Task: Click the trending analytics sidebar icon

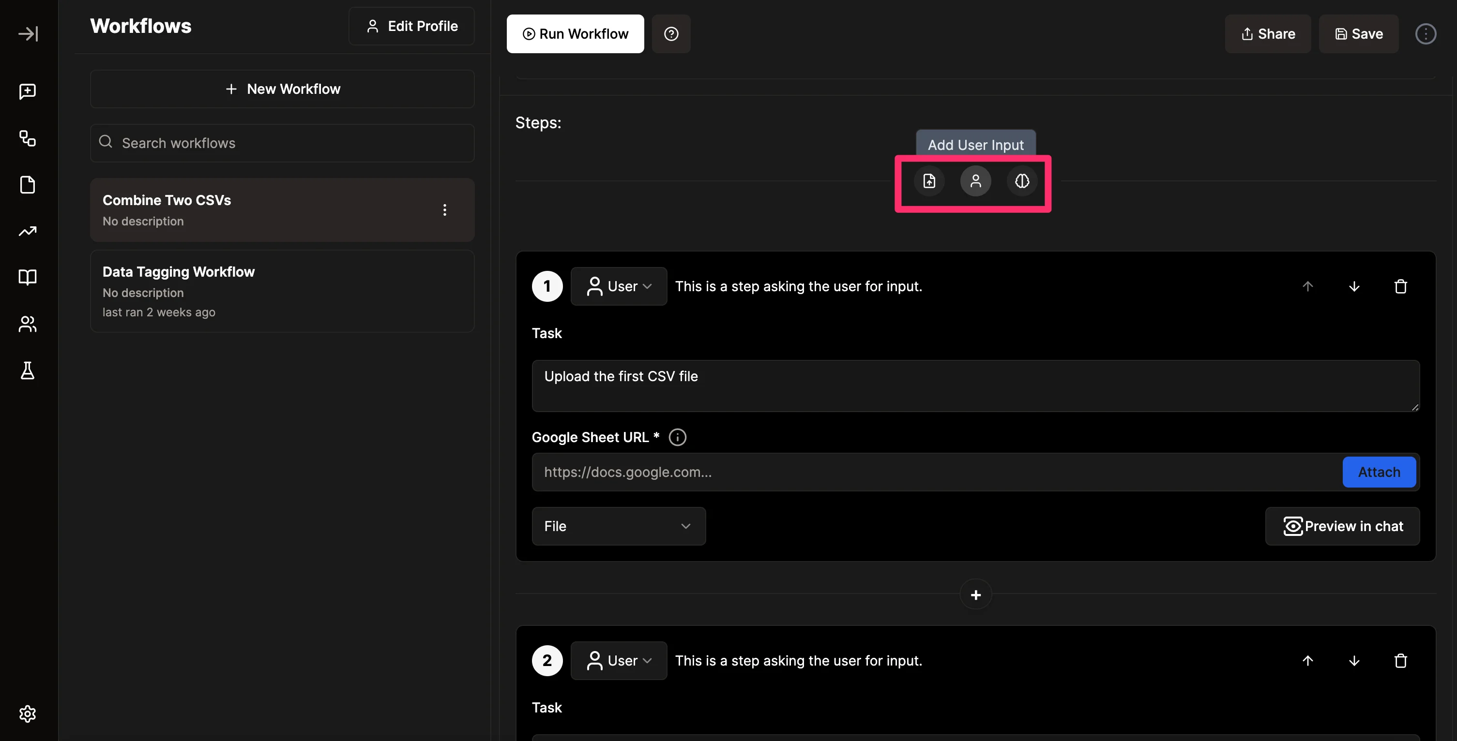Action: pyautogui.click(x=27, y=231)
